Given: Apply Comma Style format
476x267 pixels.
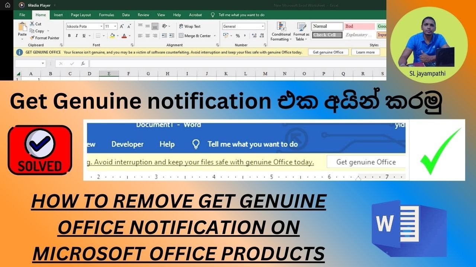Looking at the screenshot, I should pos(245,36).
